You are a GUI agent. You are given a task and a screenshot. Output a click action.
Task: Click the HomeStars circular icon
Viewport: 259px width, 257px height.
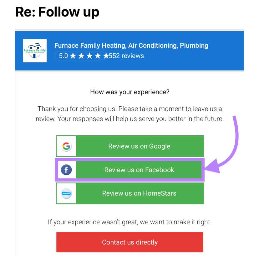click(x=66, y=193)
